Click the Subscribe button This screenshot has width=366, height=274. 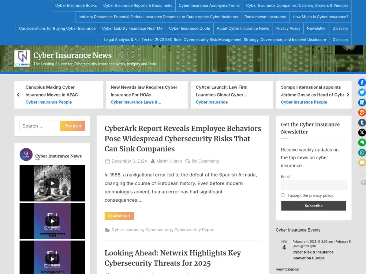(313, 206)
